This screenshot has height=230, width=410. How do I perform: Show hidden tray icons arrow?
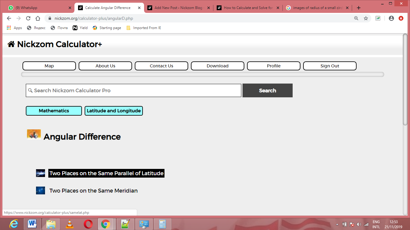(x=337, y=224)
